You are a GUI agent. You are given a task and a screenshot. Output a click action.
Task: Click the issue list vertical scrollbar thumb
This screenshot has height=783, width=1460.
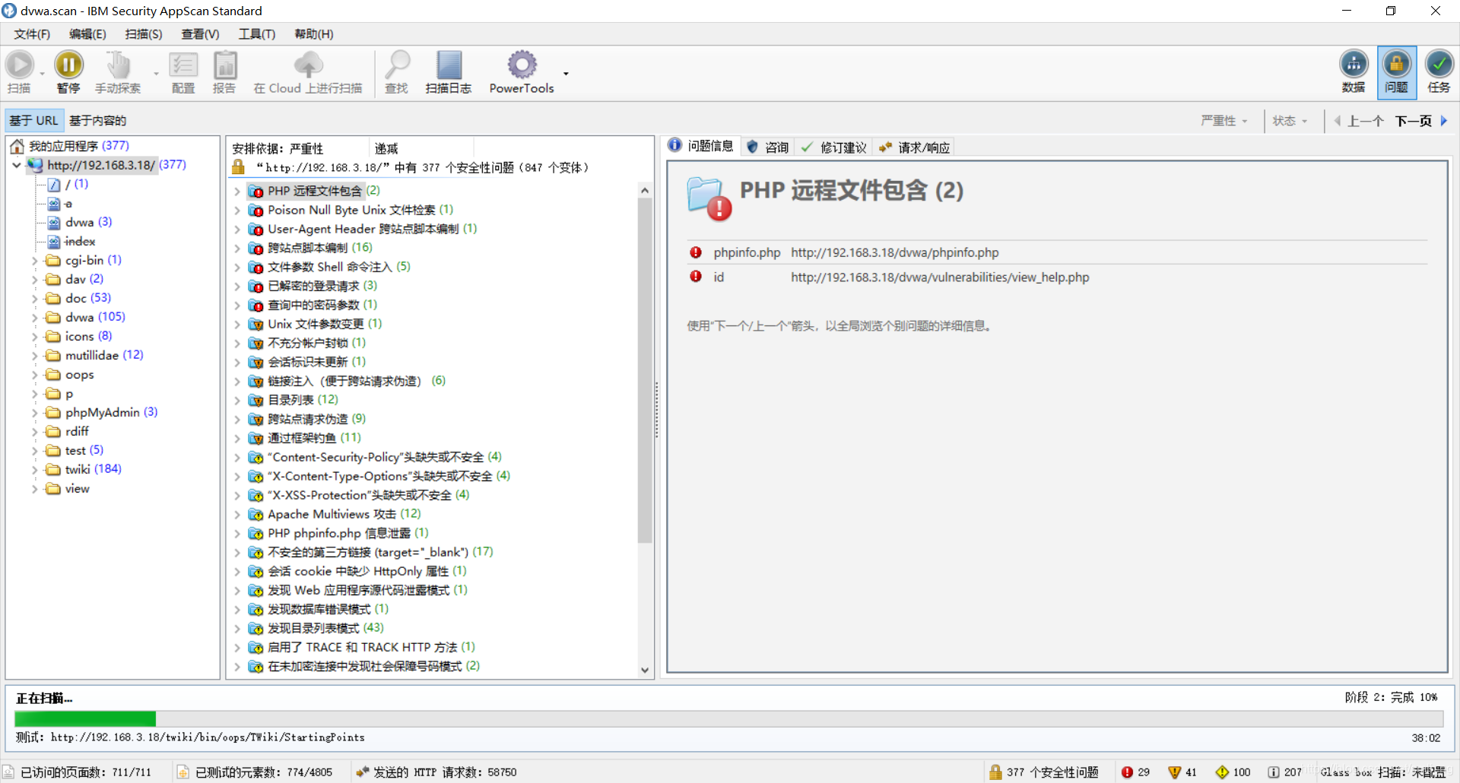[x=645, y=370]
